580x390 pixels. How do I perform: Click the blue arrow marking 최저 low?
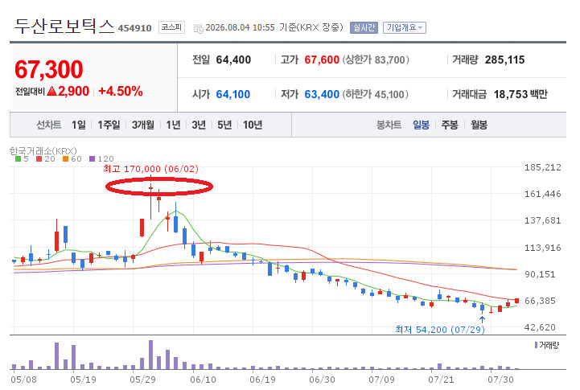pyautogui.click(x=483, y=319)
